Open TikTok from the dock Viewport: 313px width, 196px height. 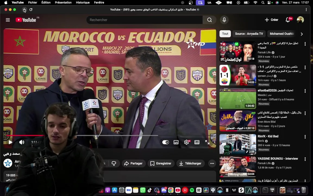point(149,190)
